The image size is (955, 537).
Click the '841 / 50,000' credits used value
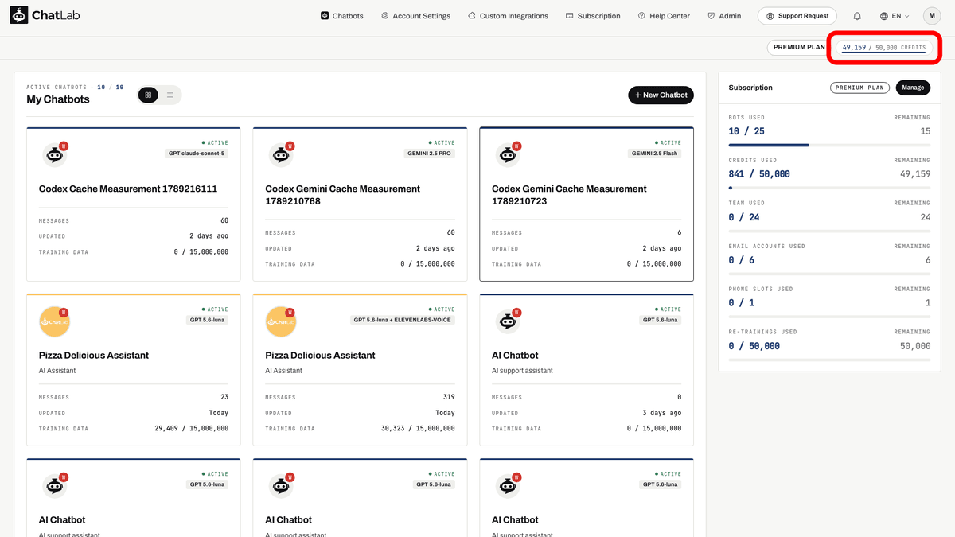[x=759, y=174]
